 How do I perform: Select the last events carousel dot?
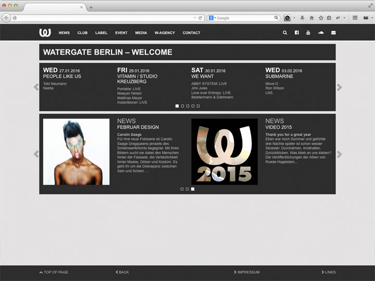pyautogui.click(x=198, y=106)
